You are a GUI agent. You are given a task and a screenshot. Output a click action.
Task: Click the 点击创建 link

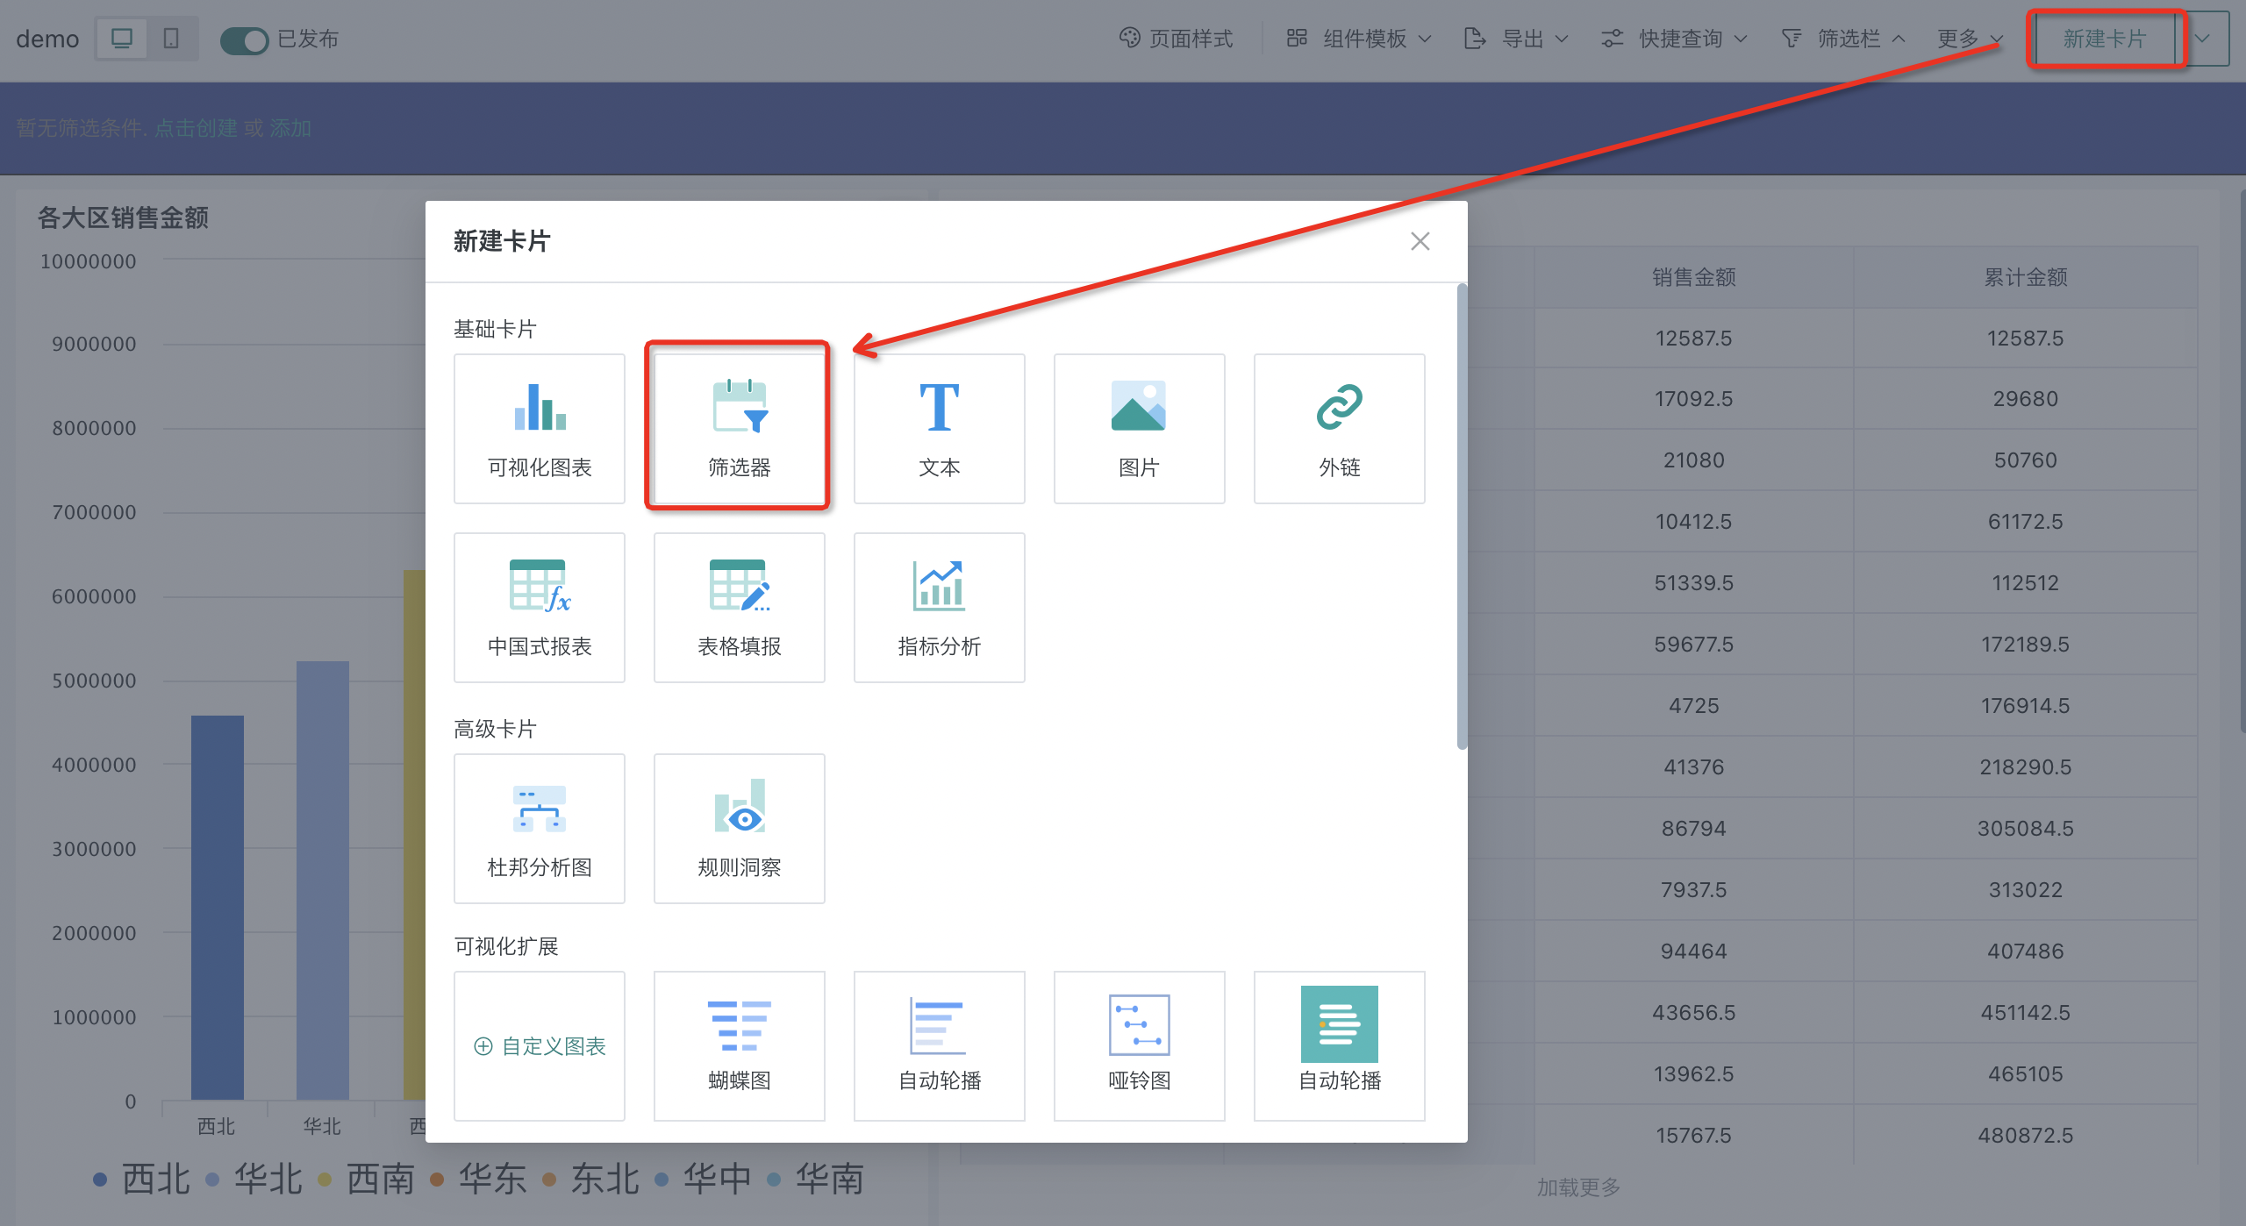(196, 128)
